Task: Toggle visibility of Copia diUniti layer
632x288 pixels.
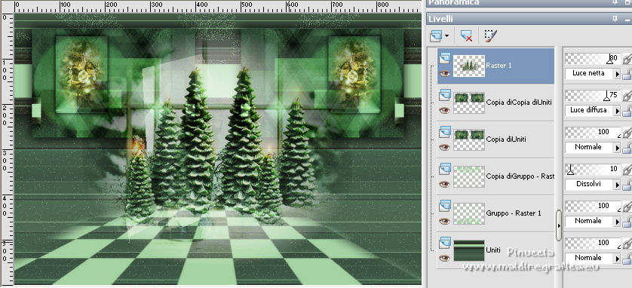Action: (444, 148)
